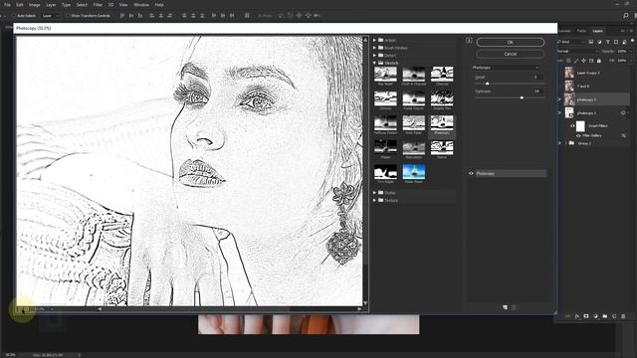Select the highlighted Photocopy filter thumbnail
This screenshot has height=358, width=637.
click(x=442, y=123)
